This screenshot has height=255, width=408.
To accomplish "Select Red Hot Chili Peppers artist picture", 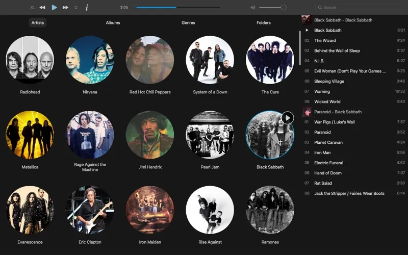I will (150, 60).
